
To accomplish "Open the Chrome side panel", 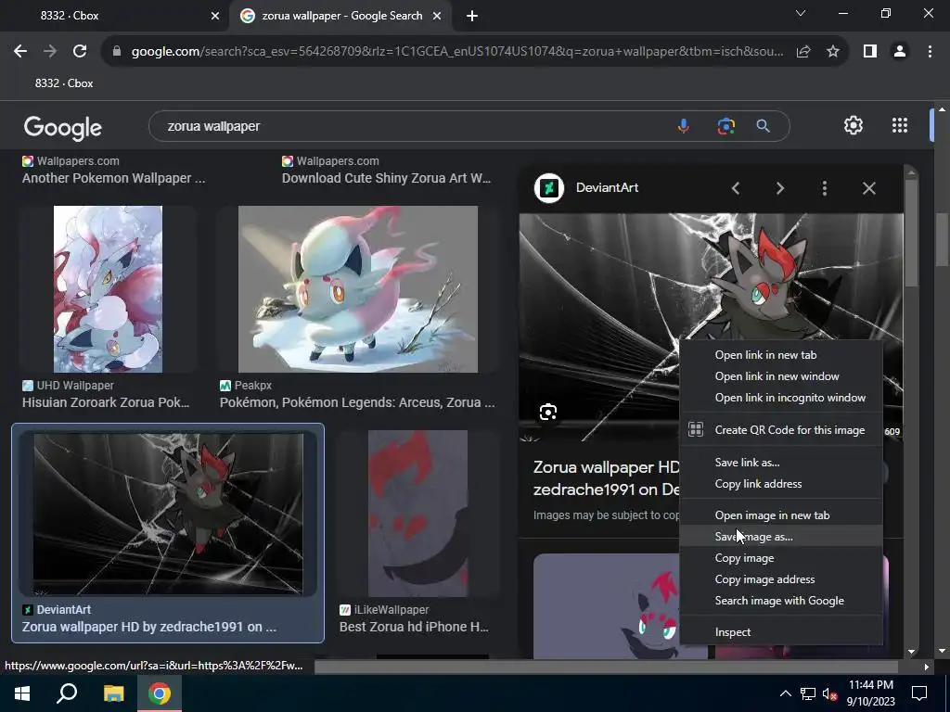I will tap(870, 52).
